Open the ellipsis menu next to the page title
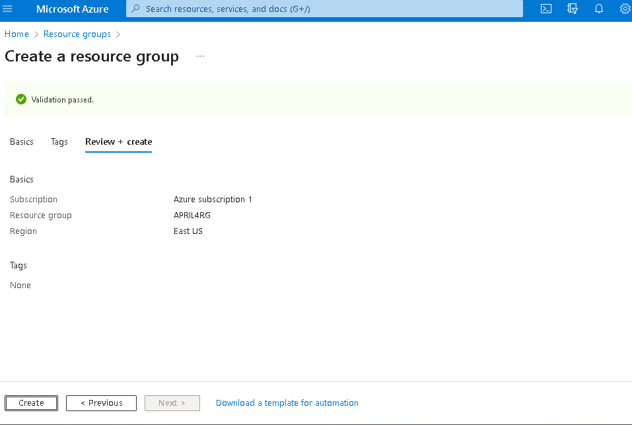Screen dimensions: 632x425 click(x=199, y=57)
